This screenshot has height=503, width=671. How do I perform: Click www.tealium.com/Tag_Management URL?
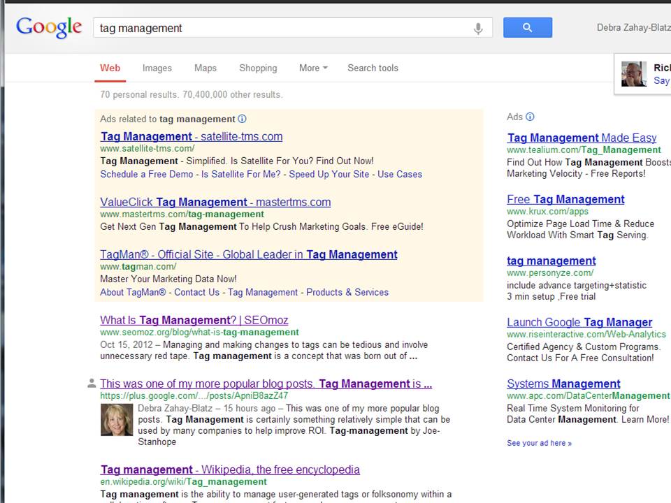pyautogui.click(x=584, y=150)
